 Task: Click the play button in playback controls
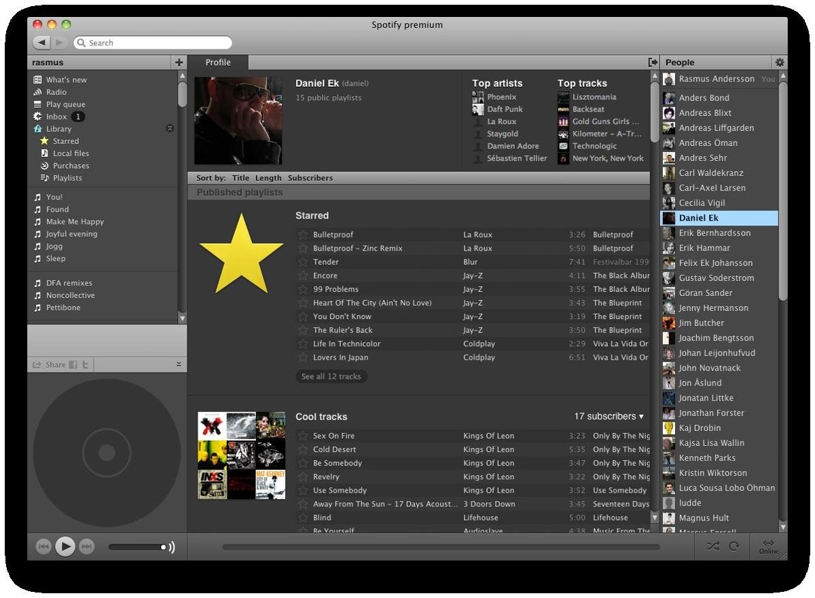point(65,546)
